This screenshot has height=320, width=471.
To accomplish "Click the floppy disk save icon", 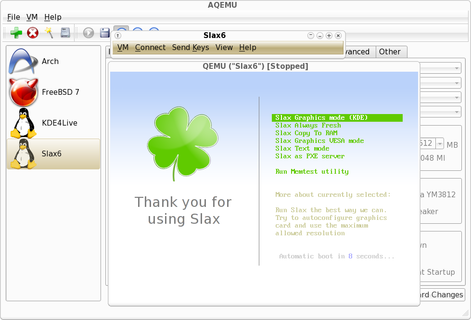I will (x=104, y=33).
